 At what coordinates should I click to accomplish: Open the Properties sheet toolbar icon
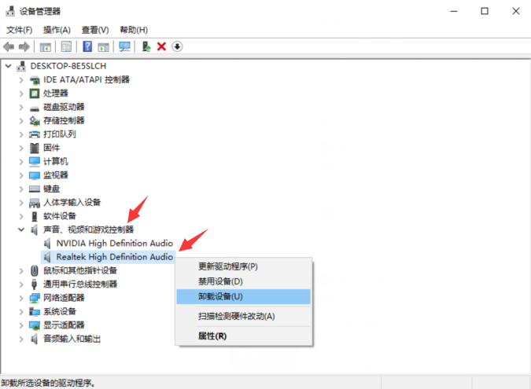click(x=66, y=46)
